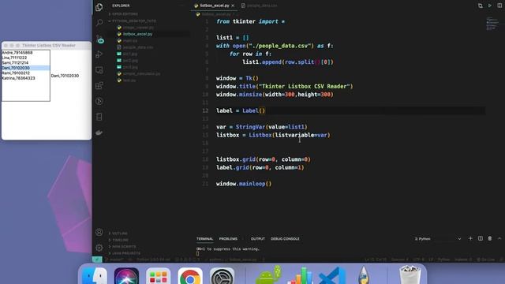The height and width of the screenshot is (284, 505).
Task: Click the Spaces: 4 indentation setting
Action: (x=400, y=260)
